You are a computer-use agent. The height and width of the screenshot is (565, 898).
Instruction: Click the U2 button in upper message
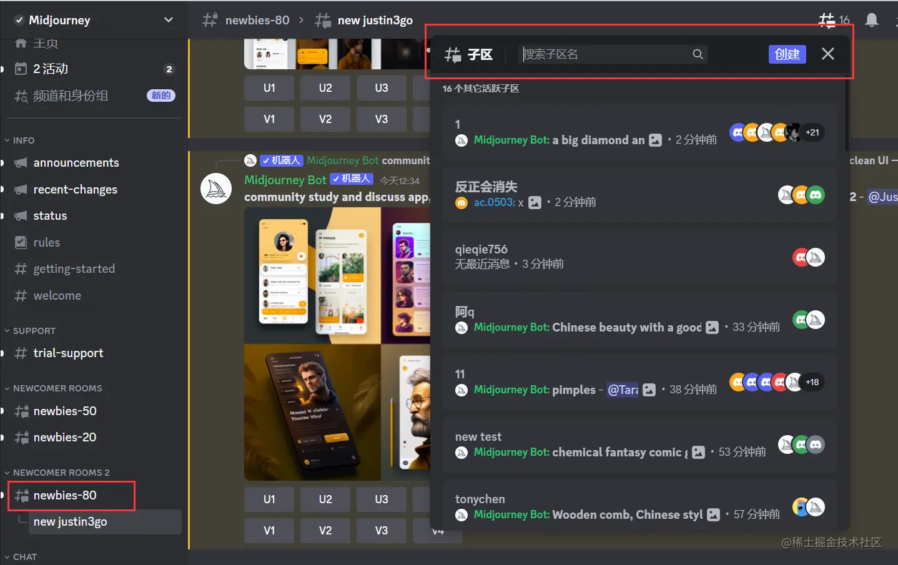click(325, 88)
